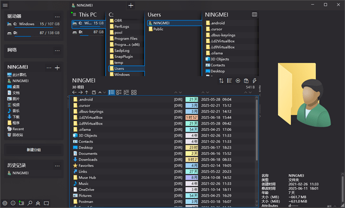Open the Recent sidebar shortcut
Viewport: 345px width, 208px height.
pos(15,129)
